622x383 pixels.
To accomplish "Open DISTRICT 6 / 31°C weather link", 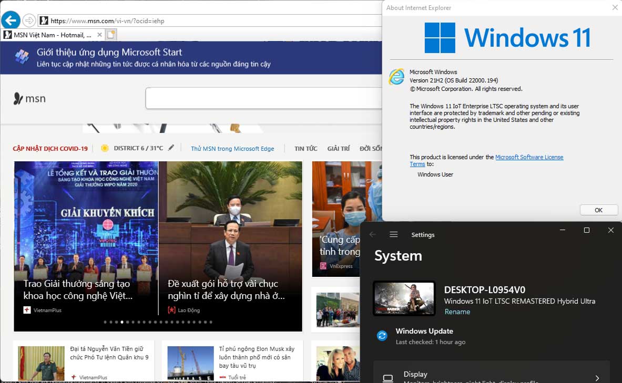I will click(x=138, y=148).
